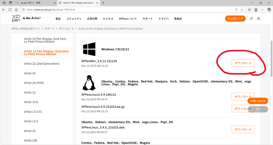
Task: Download XPPenLinux_3.4.9_231023.deb
Action: click(x=243, y=129)
